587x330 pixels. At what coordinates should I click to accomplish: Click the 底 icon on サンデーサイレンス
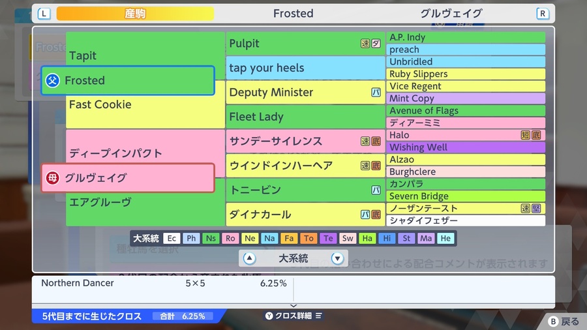tap(376, 141)
